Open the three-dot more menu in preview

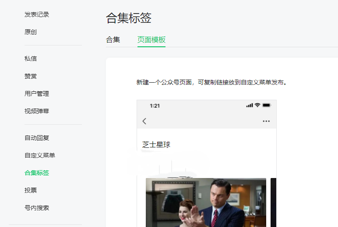click(266, 121)
